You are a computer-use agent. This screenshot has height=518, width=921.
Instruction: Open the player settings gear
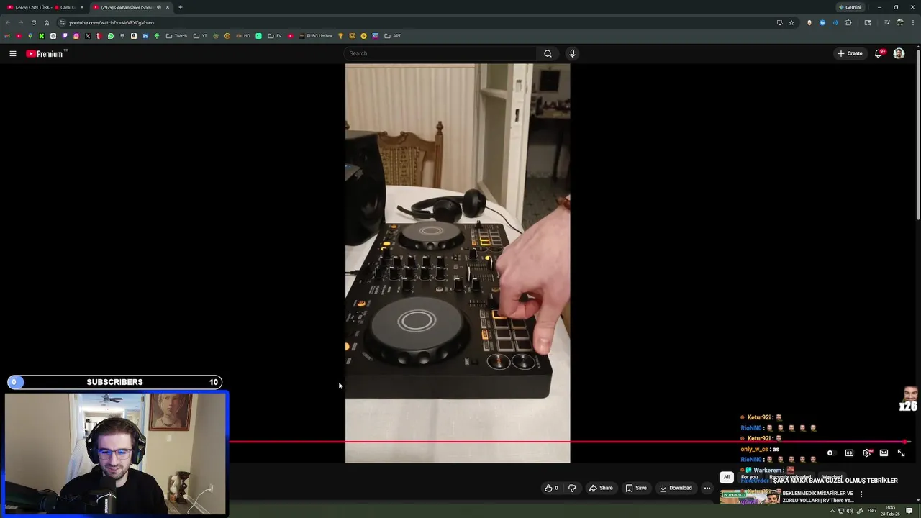click(866, 453)
